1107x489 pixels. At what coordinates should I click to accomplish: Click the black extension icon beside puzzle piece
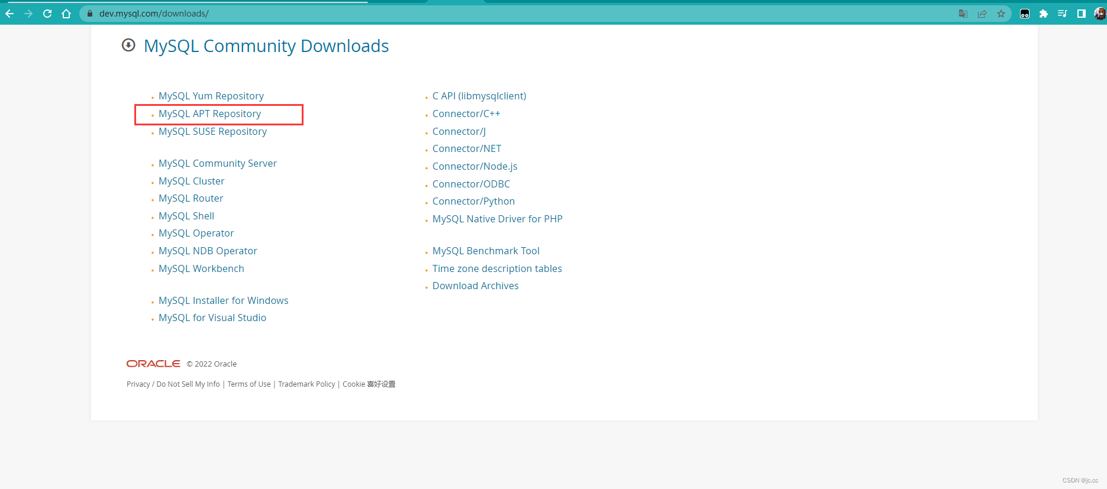pyautogui.click(x=1025, y=14)
